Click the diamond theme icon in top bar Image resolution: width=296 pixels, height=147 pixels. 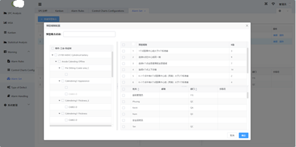[273, 4]
